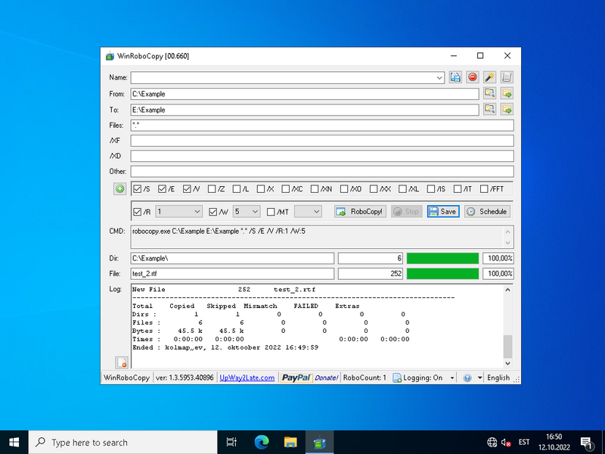This screenshot has width=605, height=454.
Task: Open the /W wait seconds dropdown
Action: [255, 212]
